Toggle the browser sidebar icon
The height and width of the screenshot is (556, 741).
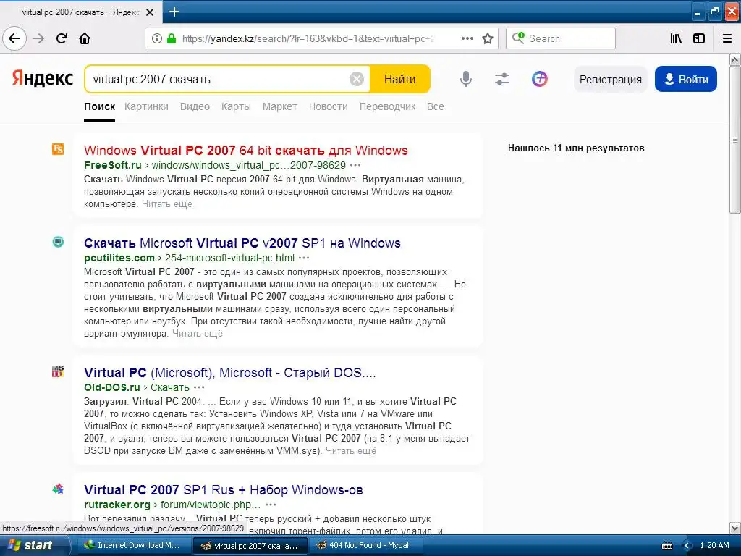pos(699,38)
